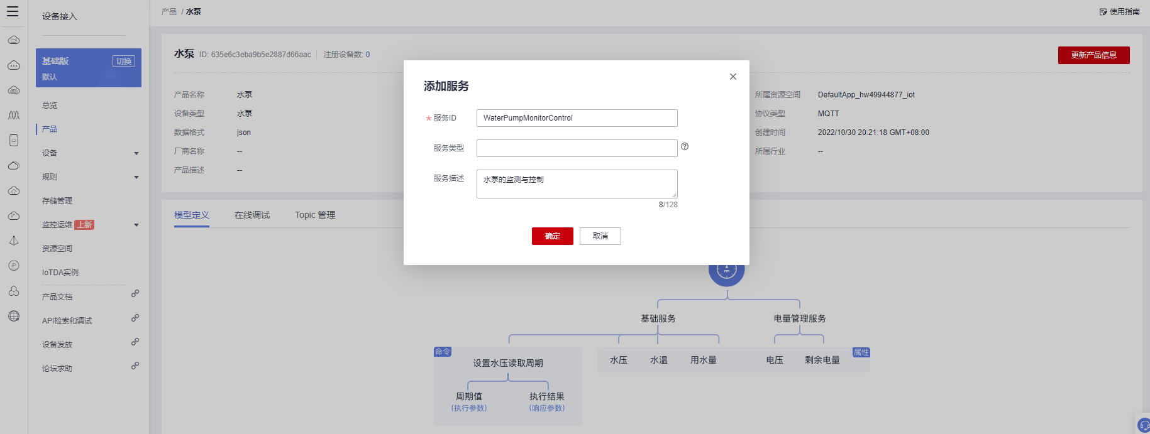Click the overlapping double-cloud icon
1150x434 pixels.
pos(14,166)
